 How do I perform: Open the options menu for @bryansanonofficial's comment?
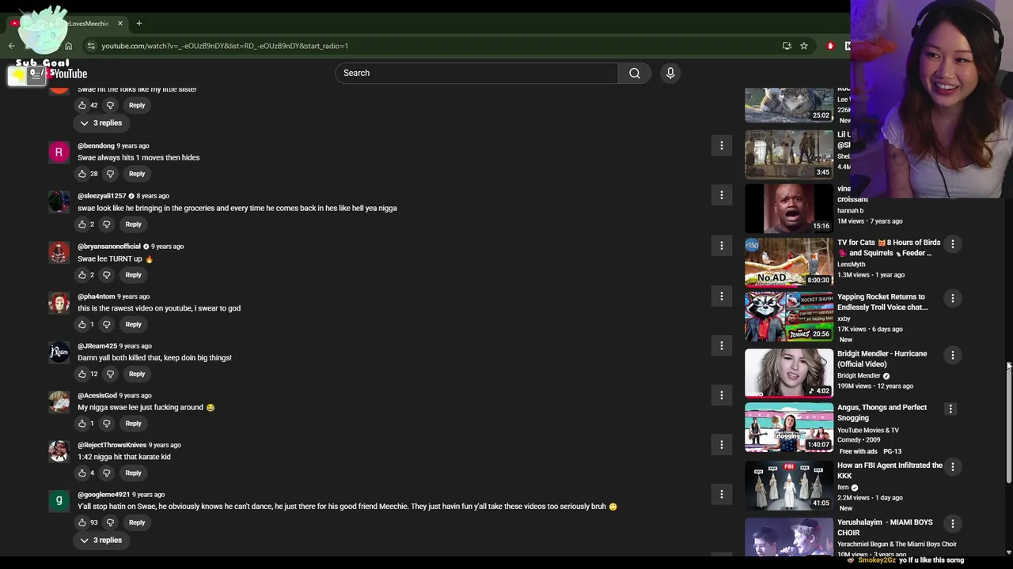pyautogui.click(x=721, y=246)
